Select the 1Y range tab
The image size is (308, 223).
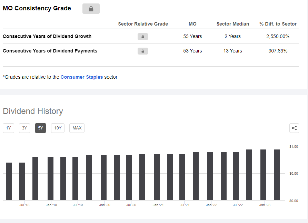pos(8,128)
